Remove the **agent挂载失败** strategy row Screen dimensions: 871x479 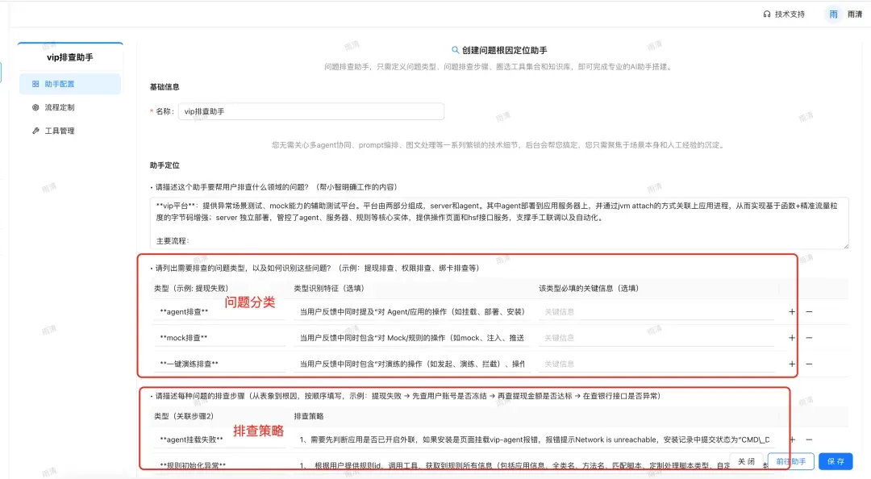click(x=810, y=439)
